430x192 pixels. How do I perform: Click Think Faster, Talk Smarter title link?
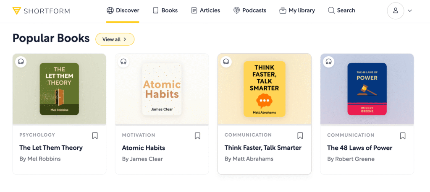click(263, 148)
